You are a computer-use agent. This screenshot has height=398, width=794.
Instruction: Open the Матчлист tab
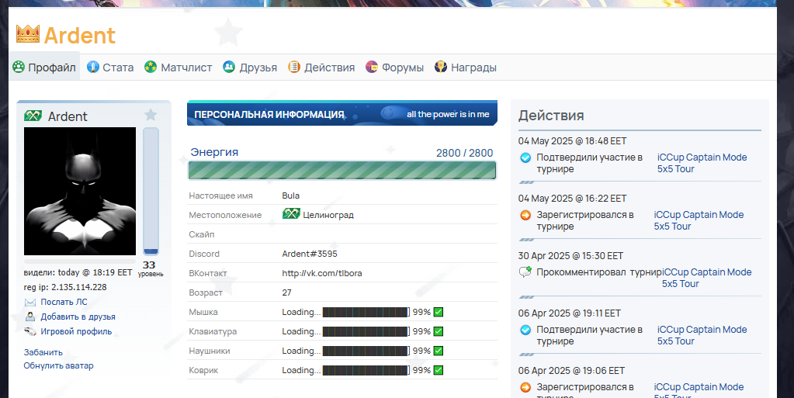(179, 67)
